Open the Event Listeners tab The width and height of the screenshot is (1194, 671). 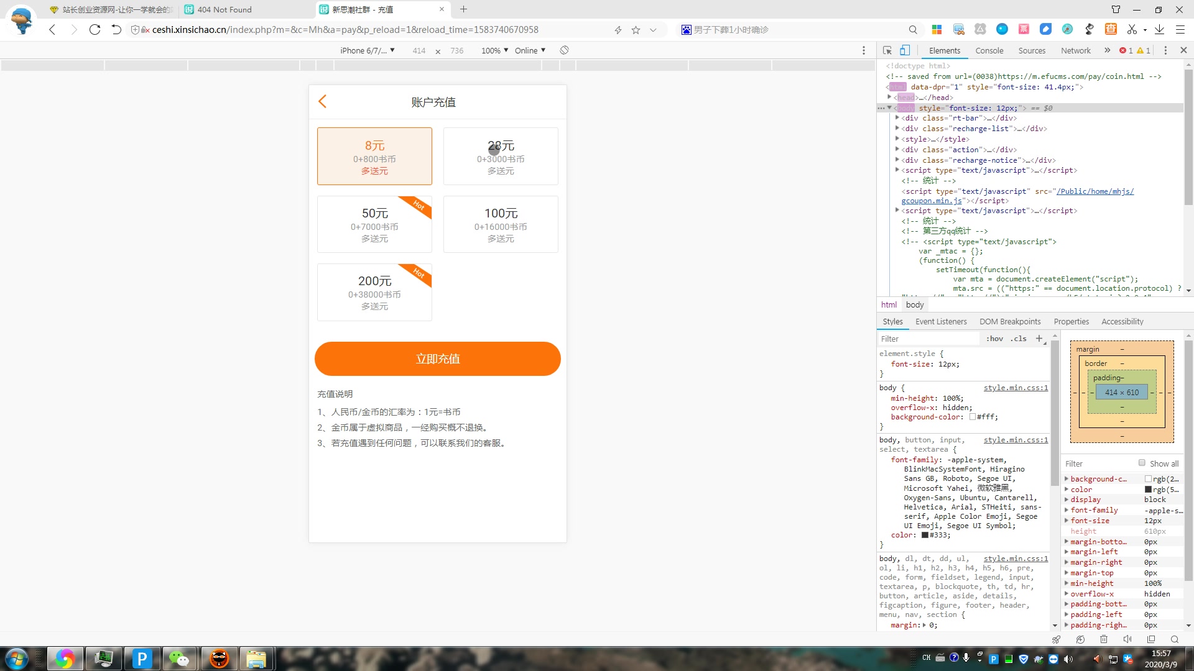click(941, 321)
